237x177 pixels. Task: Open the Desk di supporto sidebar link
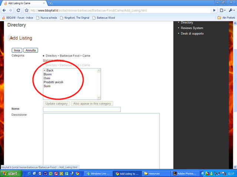192,34
